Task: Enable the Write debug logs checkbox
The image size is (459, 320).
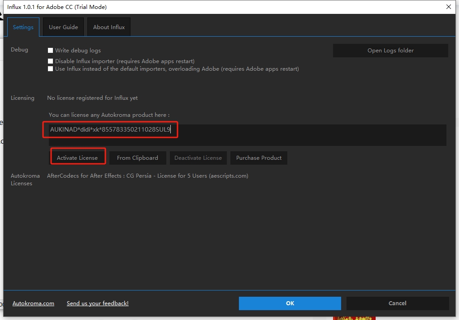Action: point(50,51)
